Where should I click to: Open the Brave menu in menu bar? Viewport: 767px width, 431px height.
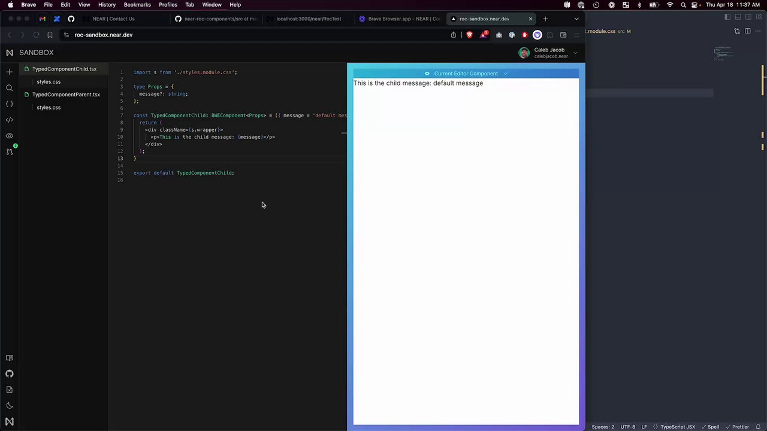pyautogui.click(x=28, y=5)
